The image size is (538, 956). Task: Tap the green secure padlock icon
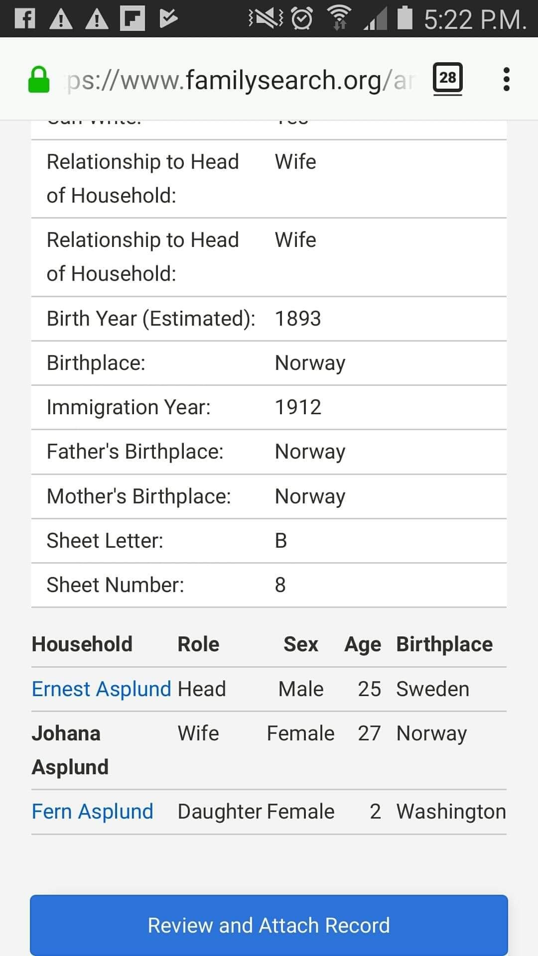pos(39,80)
